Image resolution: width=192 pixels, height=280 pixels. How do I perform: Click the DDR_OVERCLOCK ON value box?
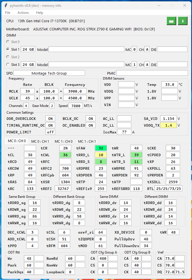tap(50, 119)
